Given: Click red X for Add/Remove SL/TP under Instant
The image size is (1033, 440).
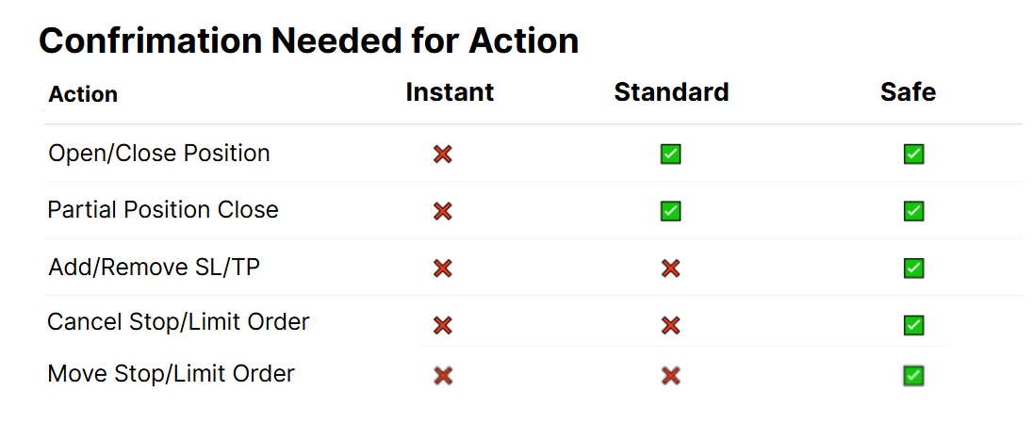Looking at the screenshot, I should point(443,269).
